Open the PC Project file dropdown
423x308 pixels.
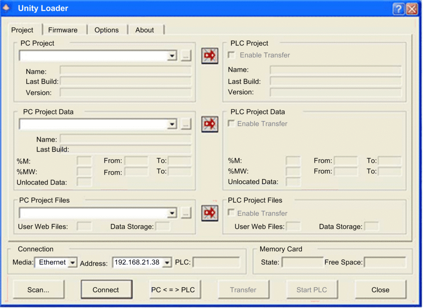tap(172, 56)
